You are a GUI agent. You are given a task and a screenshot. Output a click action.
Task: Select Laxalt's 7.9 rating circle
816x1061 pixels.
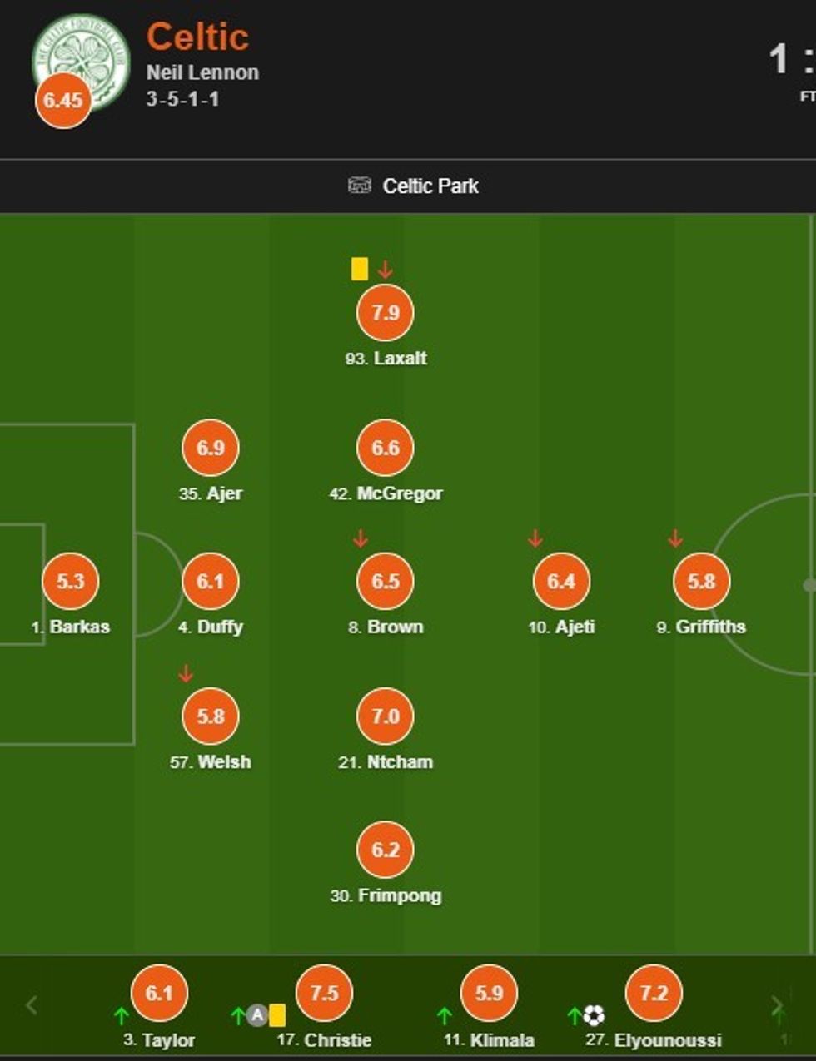(x=385, y=313)
